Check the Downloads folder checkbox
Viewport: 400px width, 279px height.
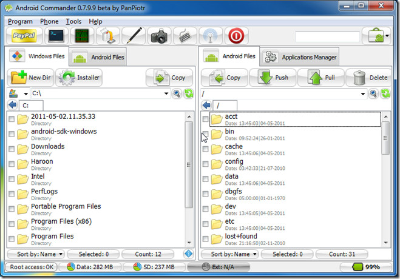pos(12,149)
